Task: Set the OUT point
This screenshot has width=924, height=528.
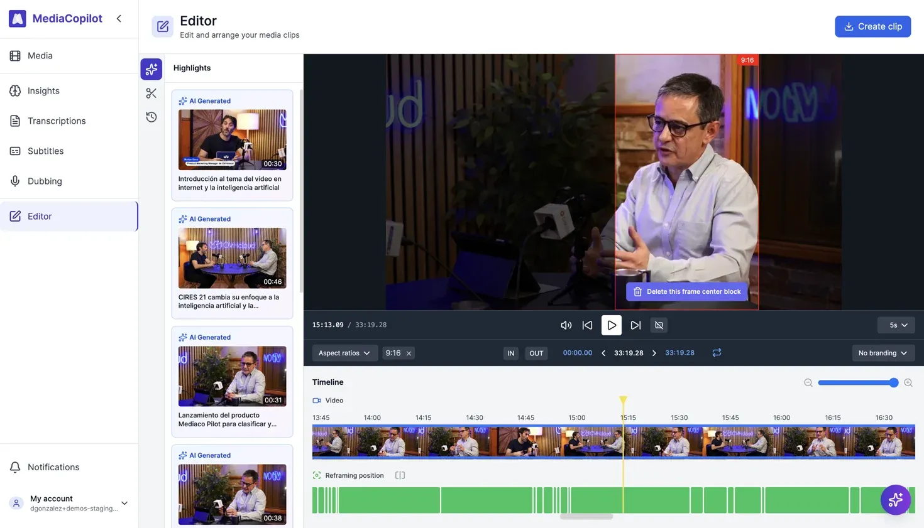Action: click(536, 353)
